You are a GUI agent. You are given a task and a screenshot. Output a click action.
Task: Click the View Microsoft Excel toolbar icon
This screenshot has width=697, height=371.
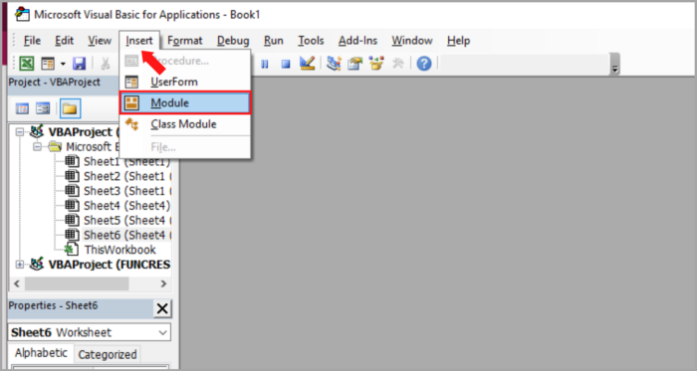pos(27,64)
